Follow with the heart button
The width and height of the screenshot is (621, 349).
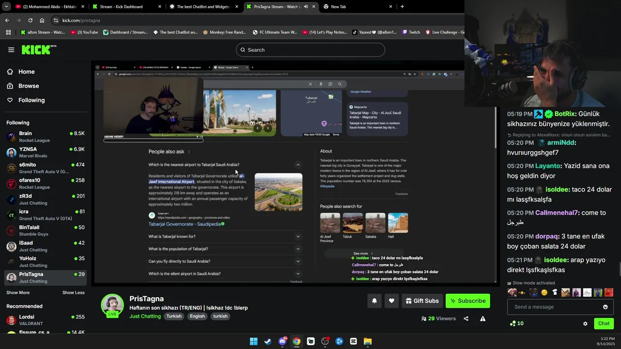pyautogui.click(x=392, y=301)
